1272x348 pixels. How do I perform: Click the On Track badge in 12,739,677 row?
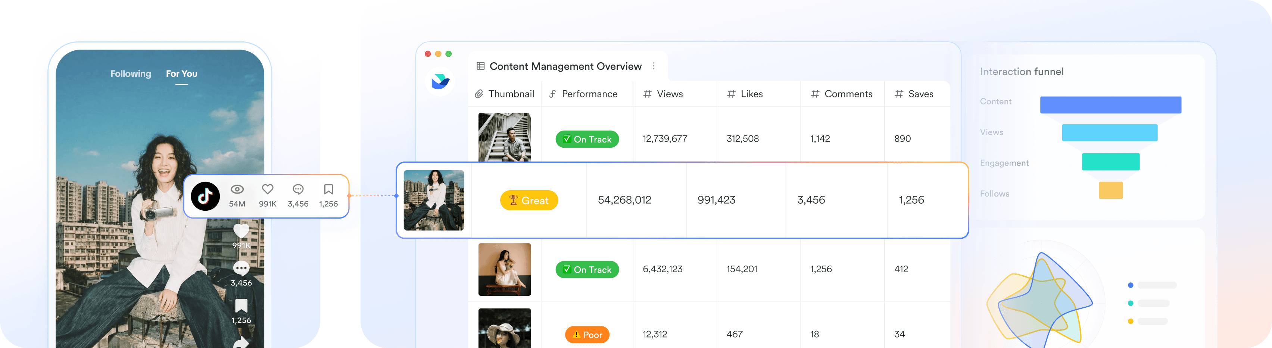(x=587, y=139)
